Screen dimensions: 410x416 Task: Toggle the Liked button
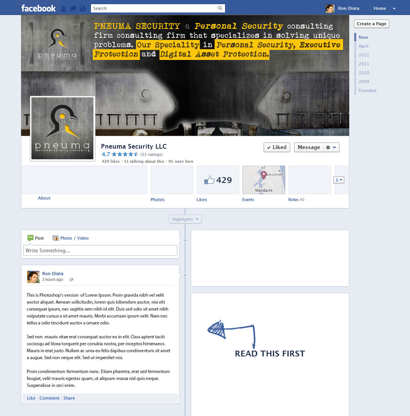click(277, 147)
